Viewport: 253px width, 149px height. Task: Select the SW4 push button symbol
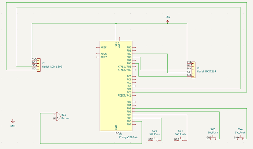click(x=240, y=138)
